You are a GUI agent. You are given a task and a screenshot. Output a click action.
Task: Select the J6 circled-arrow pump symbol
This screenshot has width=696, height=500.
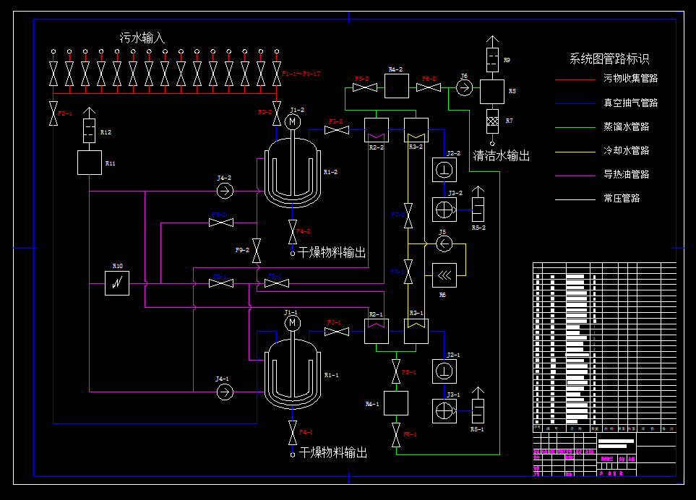[463, 87]
